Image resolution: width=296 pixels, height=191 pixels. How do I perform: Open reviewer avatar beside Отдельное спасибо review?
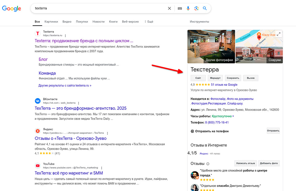coord(195,187)
